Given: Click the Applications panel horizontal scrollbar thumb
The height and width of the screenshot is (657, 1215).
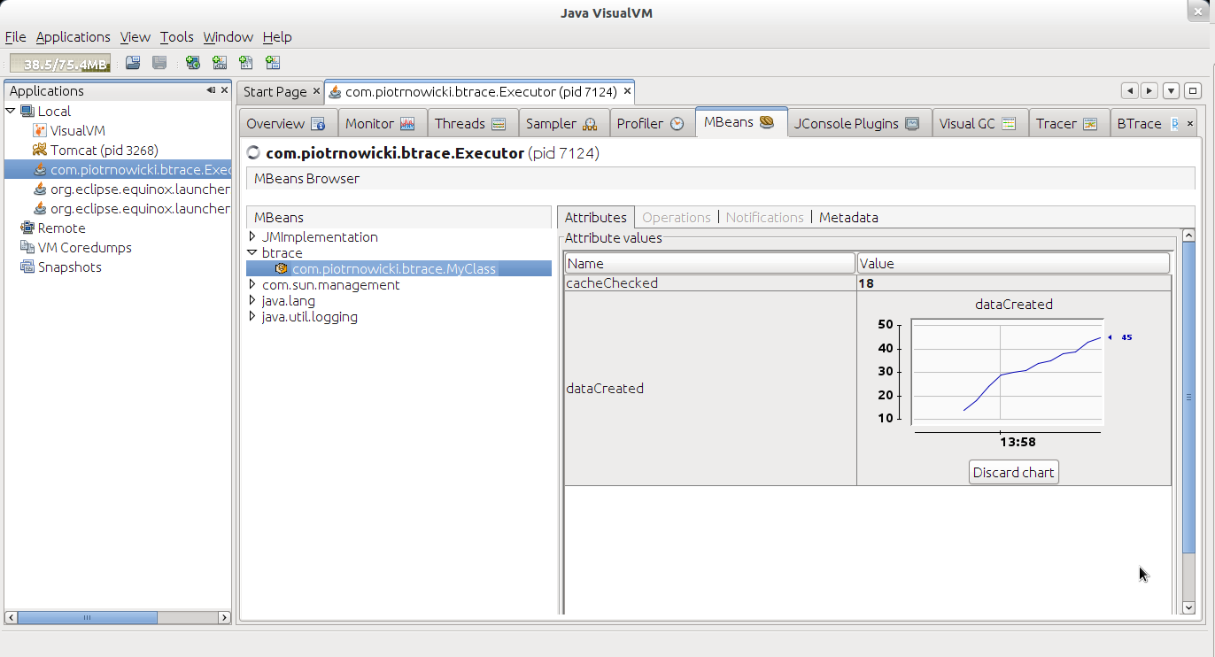Looking at the screenshot, I should click(x=87, y=617).
